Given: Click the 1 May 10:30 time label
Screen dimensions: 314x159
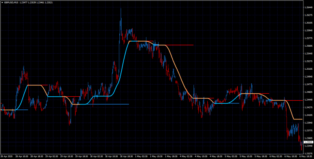Looking at the screenshot, I should [x=157, y=156].
